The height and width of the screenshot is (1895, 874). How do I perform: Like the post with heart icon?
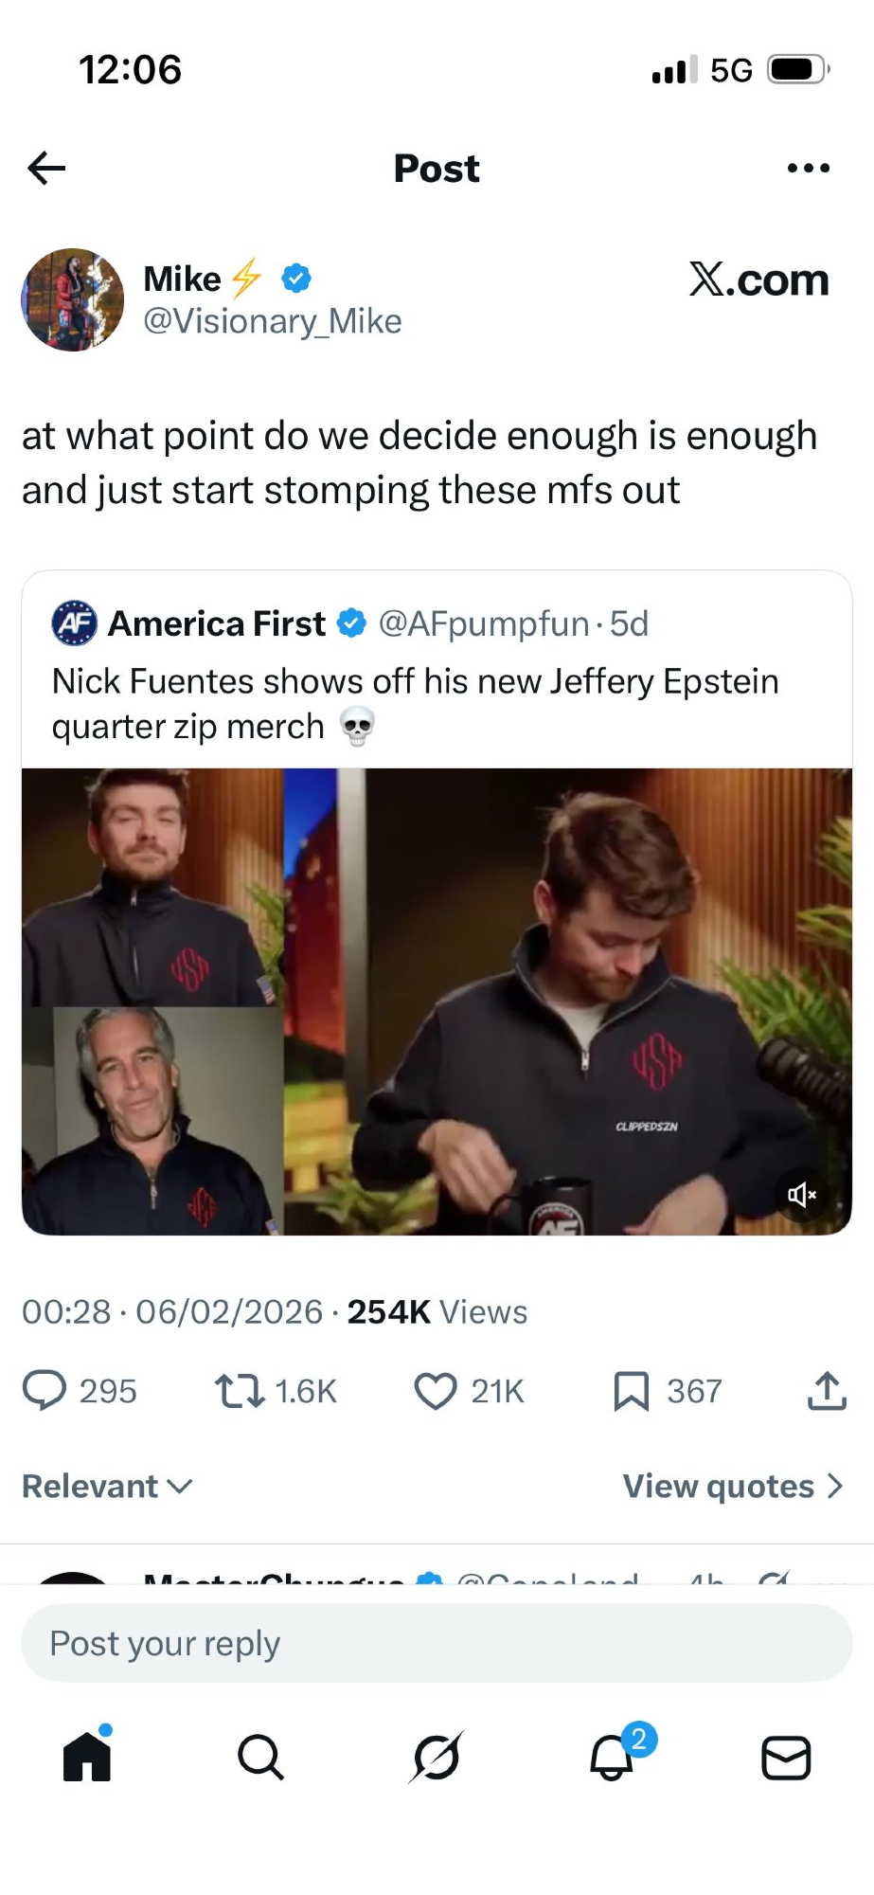coord(436,1391)
